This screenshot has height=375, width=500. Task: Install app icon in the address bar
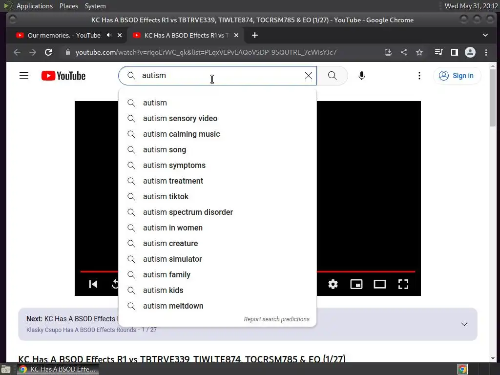tap(388, 52)
